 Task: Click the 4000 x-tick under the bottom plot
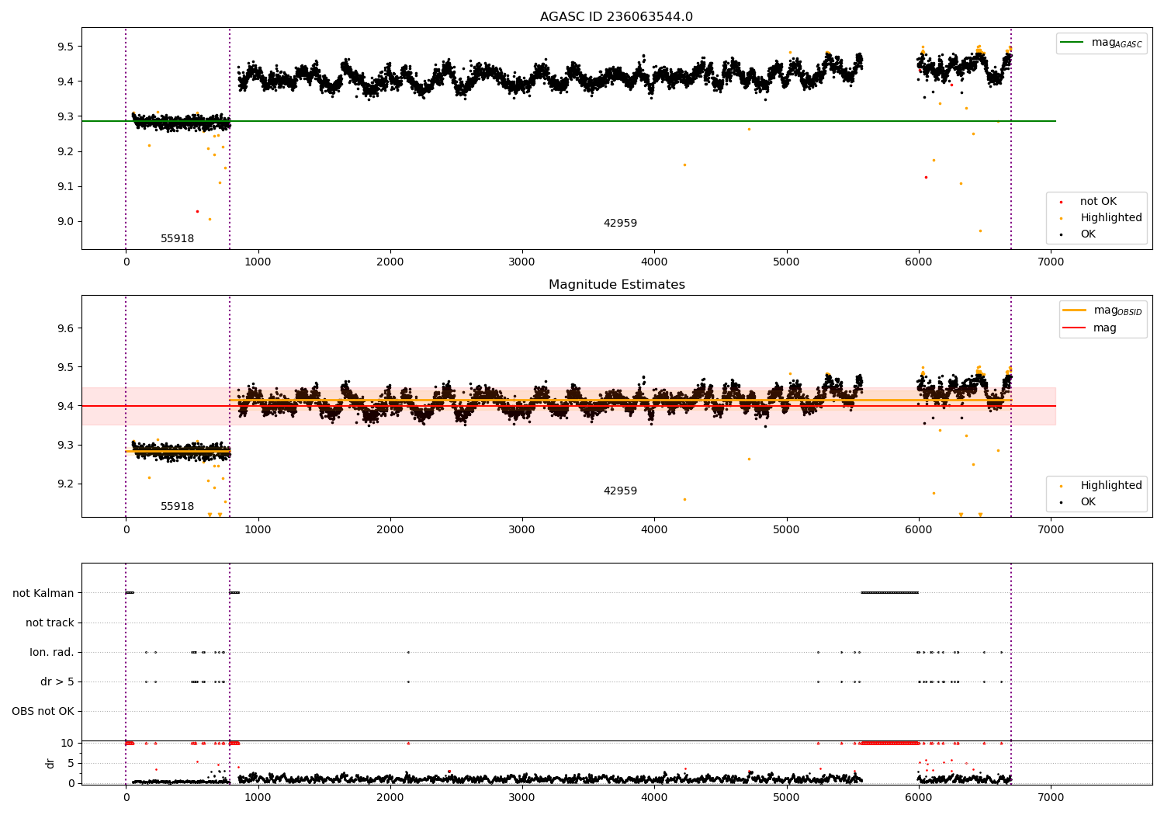pyautogui.click(x=654, y=797)
